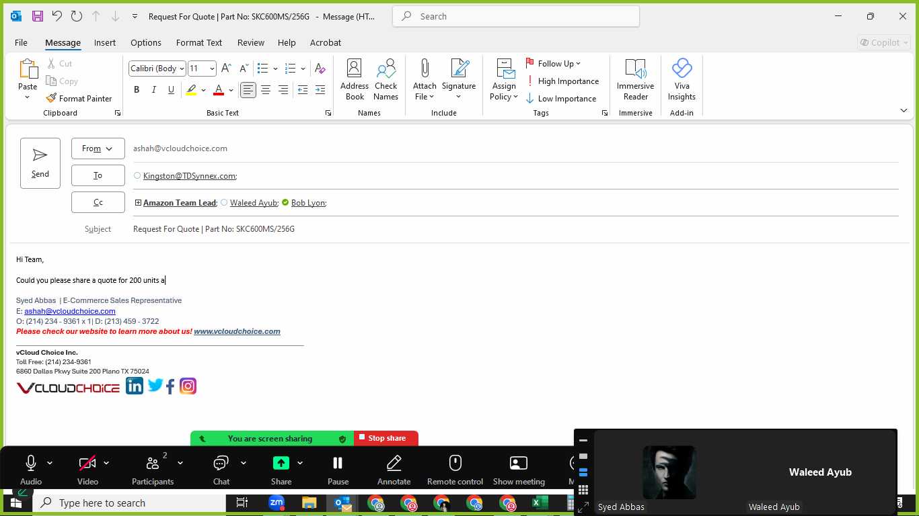Open ashah@vcloudchoice.com email link in signature
This screenshot has width=919, height=516.
(x=70, y=311)
